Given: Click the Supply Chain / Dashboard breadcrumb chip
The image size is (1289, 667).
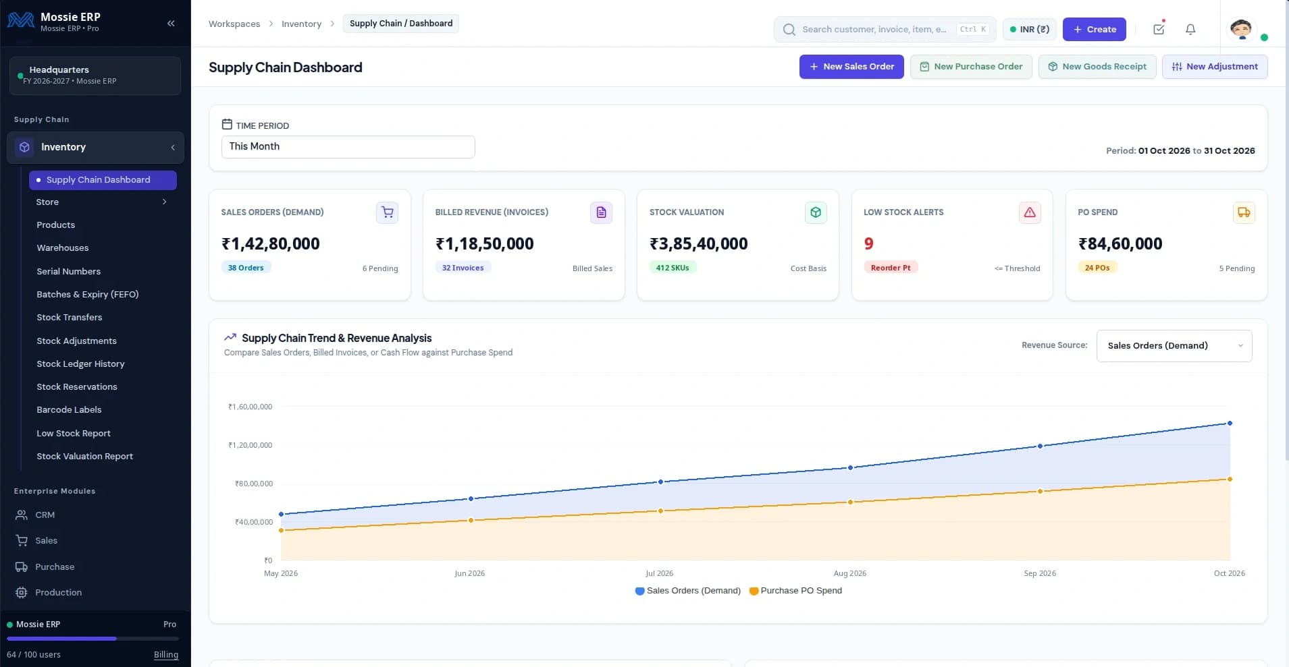Looking at the screenshot, I should coord(401,24).
